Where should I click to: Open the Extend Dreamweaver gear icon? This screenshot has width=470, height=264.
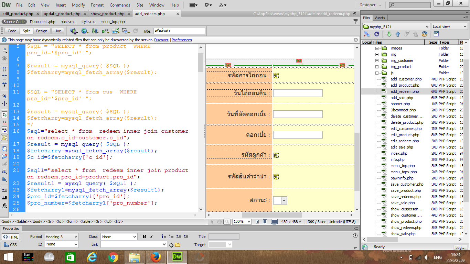point(208,5)
